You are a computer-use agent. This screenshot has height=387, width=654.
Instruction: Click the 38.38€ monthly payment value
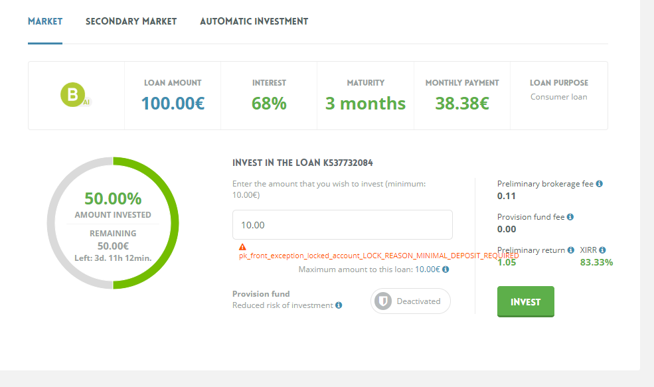(x=462, y=104)
